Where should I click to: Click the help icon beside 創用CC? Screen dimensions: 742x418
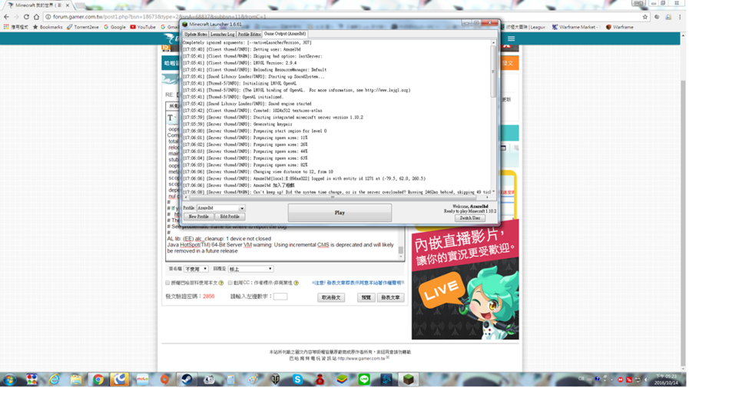point(296,283)
